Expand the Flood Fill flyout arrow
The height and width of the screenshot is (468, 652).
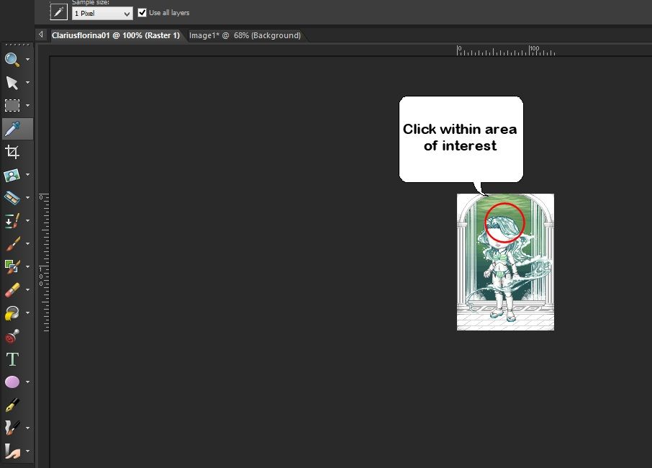[x=27, y=312]
